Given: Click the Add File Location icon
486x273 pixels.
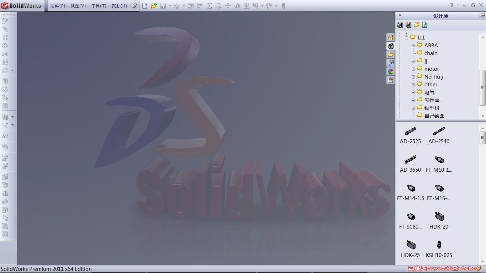Looking at the screenshot, I should click(x=408, y=25).
